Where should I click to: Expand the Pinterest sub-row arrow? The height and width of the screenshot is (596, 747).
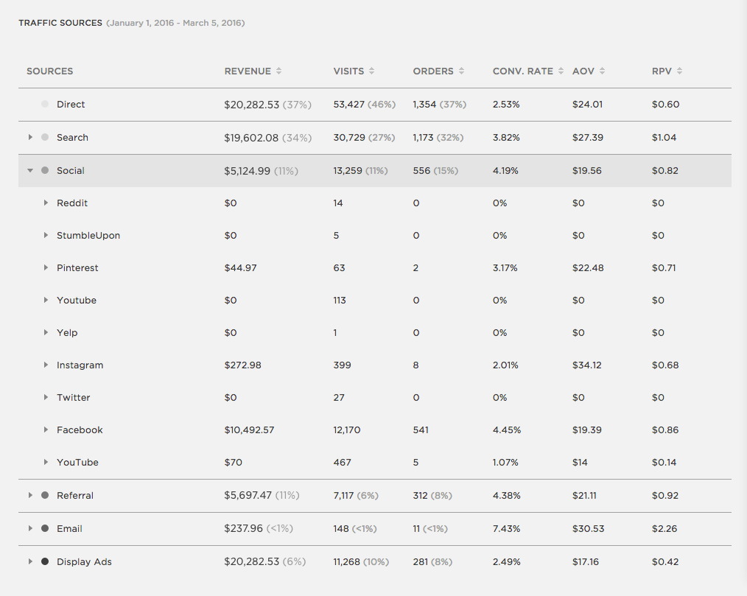coord(46,267)
